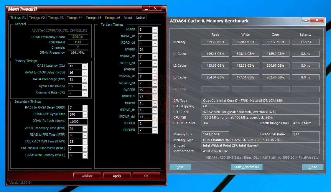
Task: Click the Memory Latency 37.8 ns value
Action: tap(305, 42)
